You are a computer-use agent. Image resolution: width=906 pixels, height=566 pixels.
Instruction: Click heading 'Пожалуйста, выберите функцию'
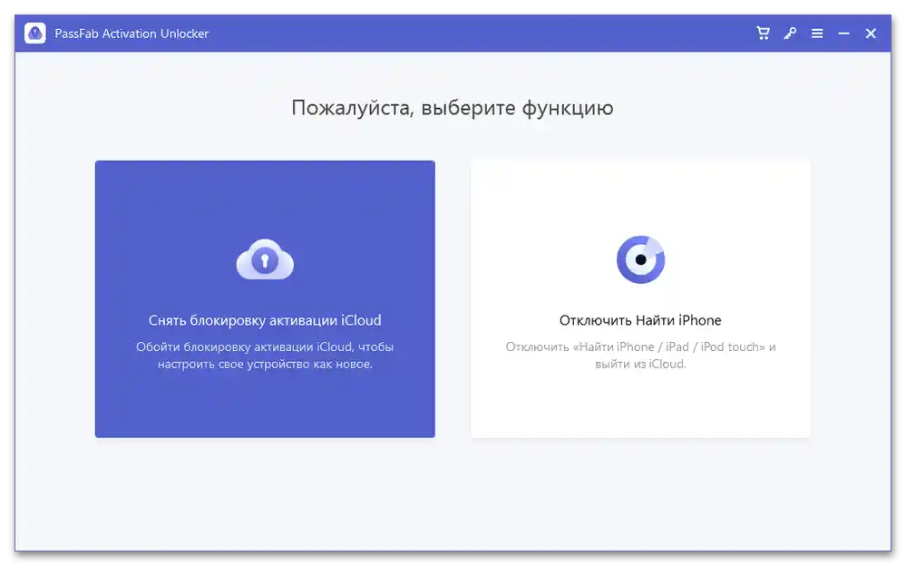[453, 108]
